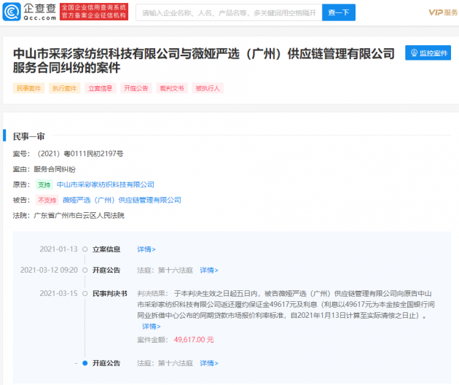This screenshot has width=459, height=385.
Task: Select the 裁判文书 tag
Action: [172, 88]
